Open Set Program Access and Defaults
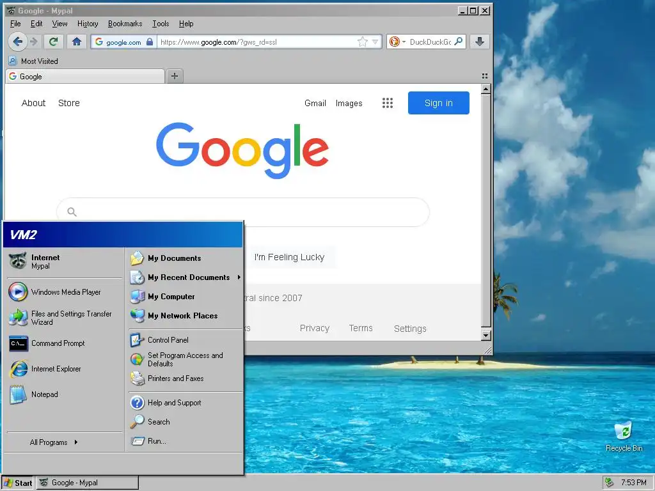 click(185, 359)
